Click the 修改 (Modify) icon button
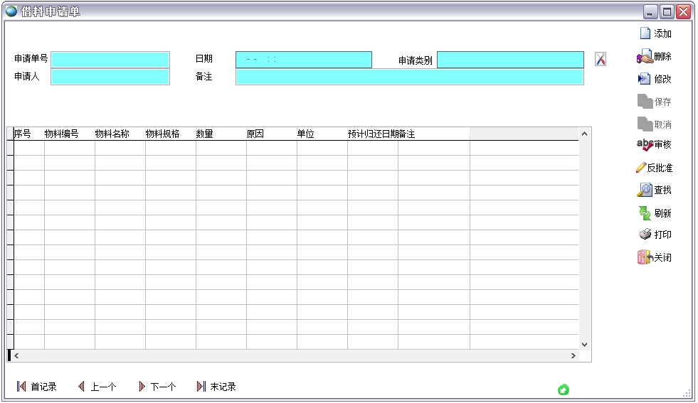 coord(645,79)
